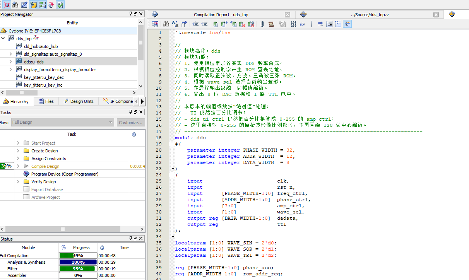This screenshot has height=280, width=469.
Task: Click Analysis & Synthesis 100% progress bar
Action: click(78, 262)
